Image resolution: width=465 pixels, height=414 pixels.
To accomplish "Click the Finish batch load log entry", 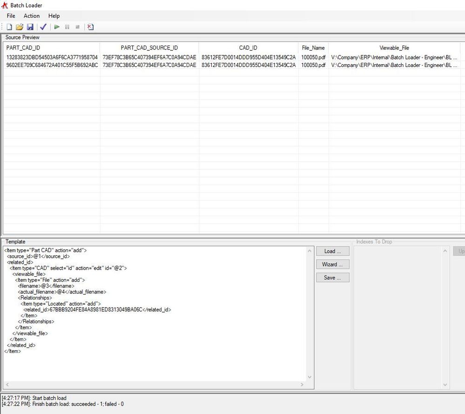I will [62, 404].
